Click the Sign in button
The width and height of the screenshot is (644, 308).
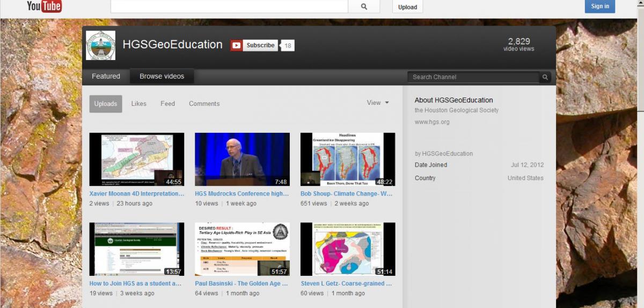(600, 6)
